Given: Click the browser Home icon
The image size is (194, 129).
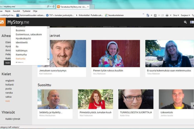Looking at the screenshot, I should pyautogui.click(x=148, y=15).
